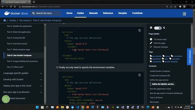Image resolution: width=195 pixels, height=110 pixels.
Task: Open the Guides nav tab
Action: pyautogui.click(x=80, y=13)
